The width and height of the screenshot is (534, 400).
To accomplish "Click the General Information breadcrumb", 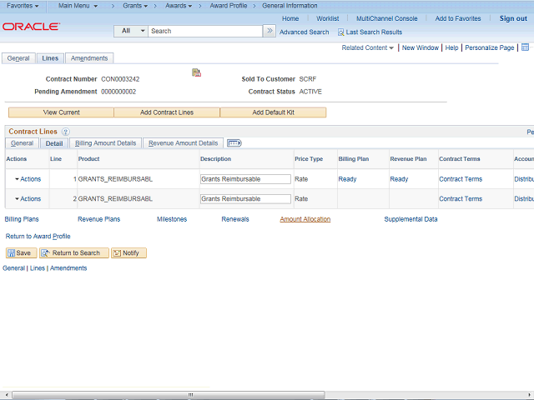I will coord(290,6).
